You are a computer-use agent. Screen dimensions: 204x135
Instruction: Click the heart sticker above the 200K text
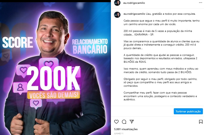(49, 64)
